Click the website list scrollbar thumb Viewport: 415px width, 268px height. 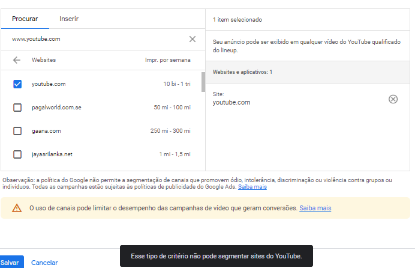[203, 82]
